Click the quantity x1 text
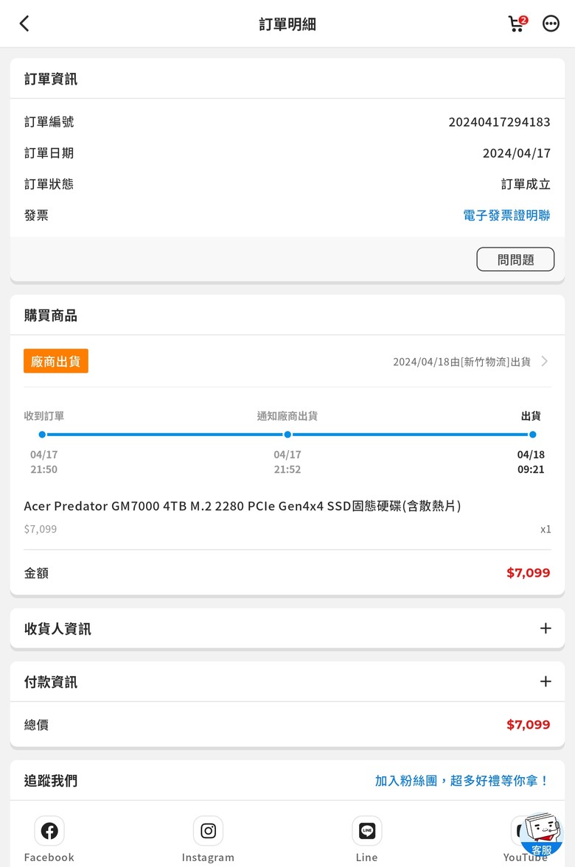 coord(546,529)
